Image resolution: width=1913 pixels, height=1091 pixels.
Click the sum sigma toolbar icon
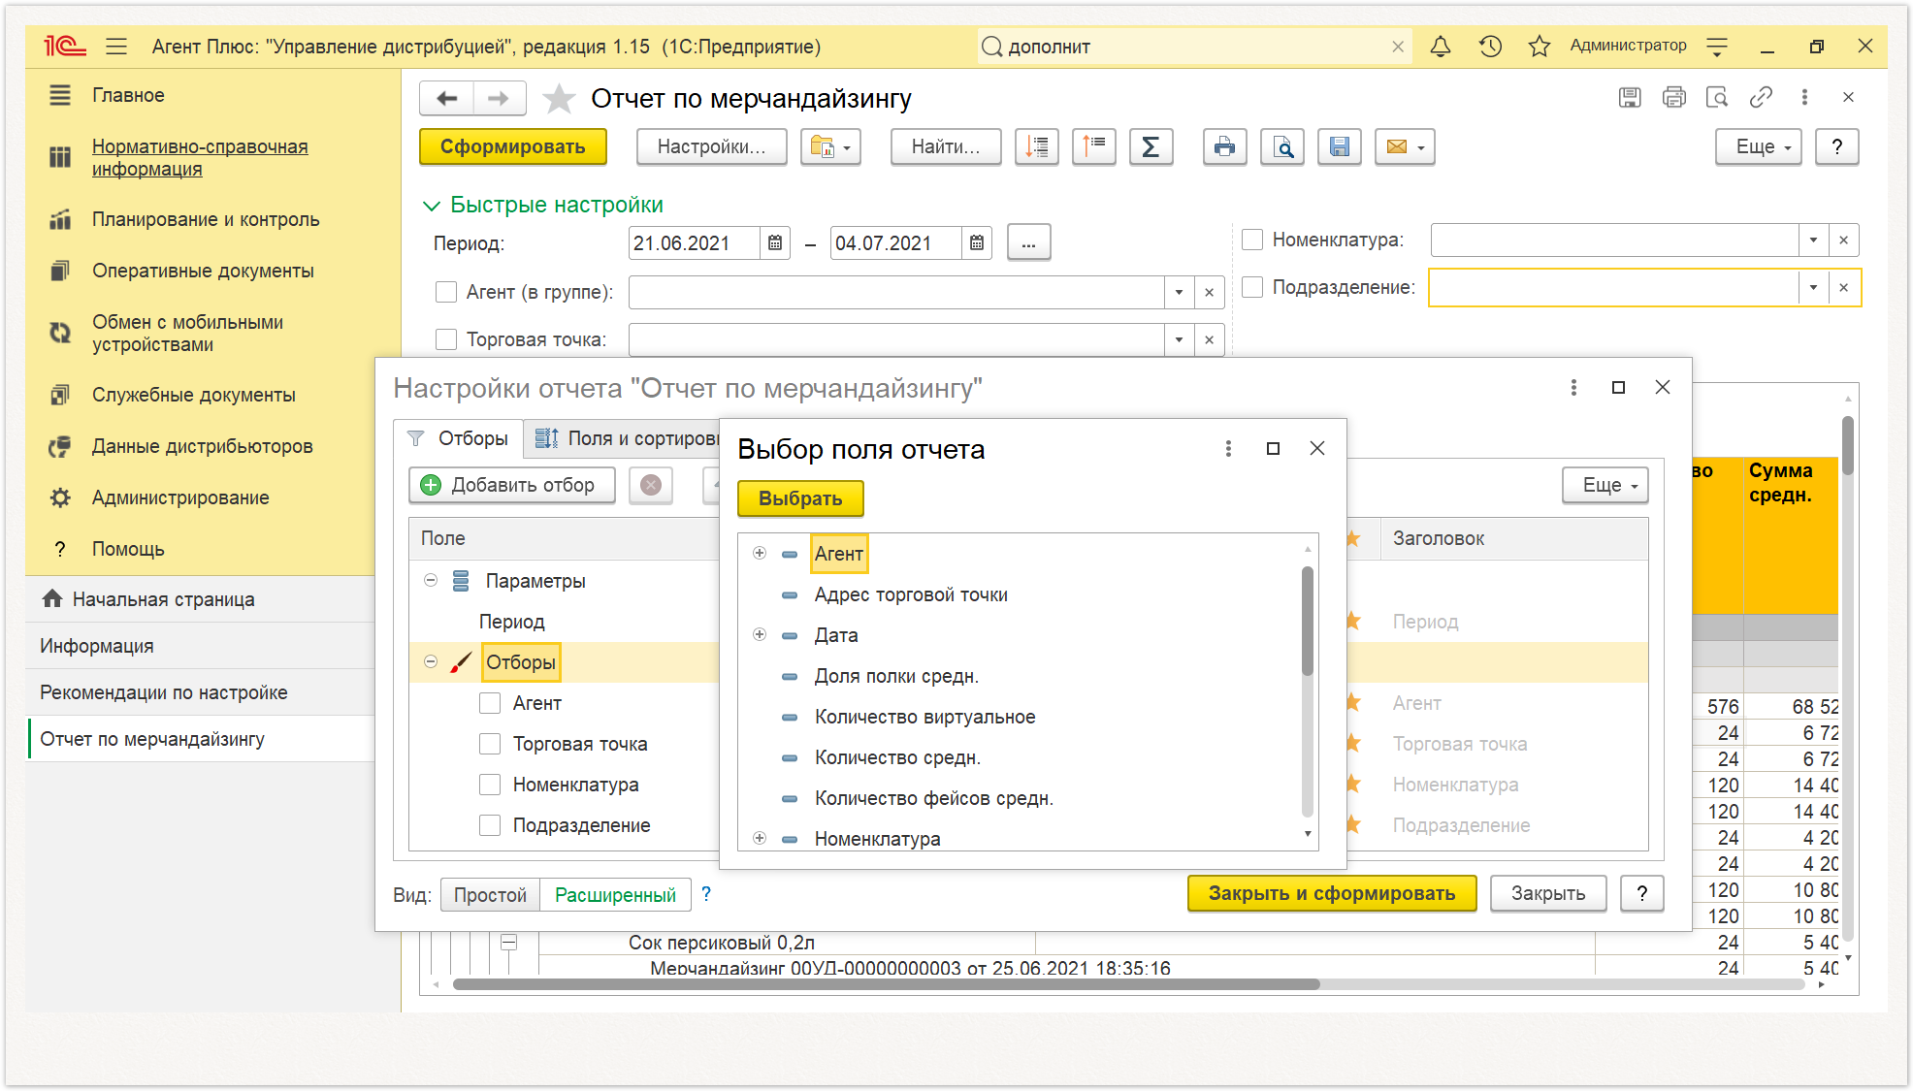click(1151, 147)
